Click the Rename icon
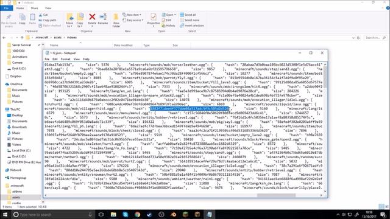The width and height of the screenshot is (390, 219). click(x=103, y=17)
